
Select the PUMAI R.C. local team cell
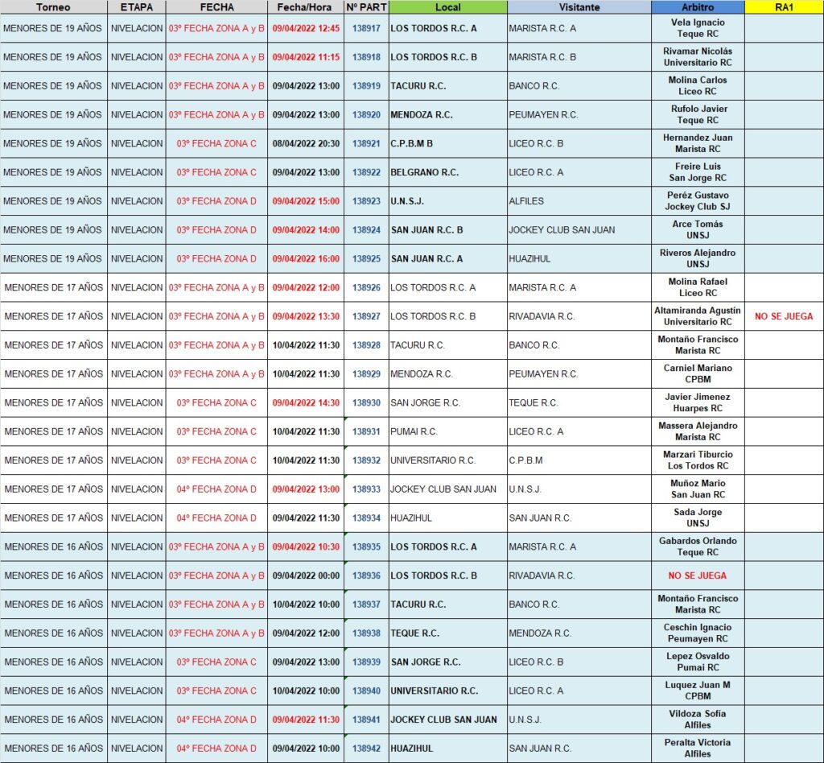point(447,431)
